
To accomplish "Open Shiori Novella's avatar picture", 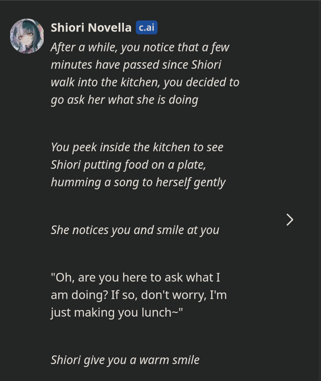I will [27, 36].
